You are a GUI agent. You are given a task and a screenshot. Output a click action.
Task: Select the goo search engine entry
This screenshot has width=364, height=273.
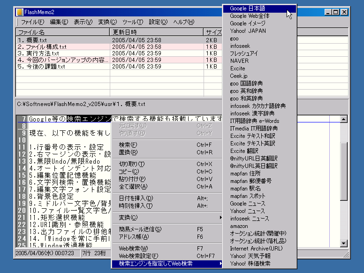pos(259,38)
